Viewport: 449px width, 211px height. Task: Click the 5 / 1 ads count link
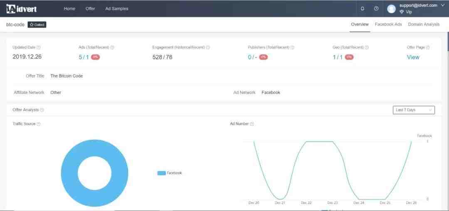84,57
